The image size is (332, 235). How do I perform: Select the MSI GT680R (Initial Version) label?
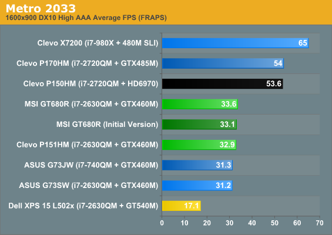107,125
